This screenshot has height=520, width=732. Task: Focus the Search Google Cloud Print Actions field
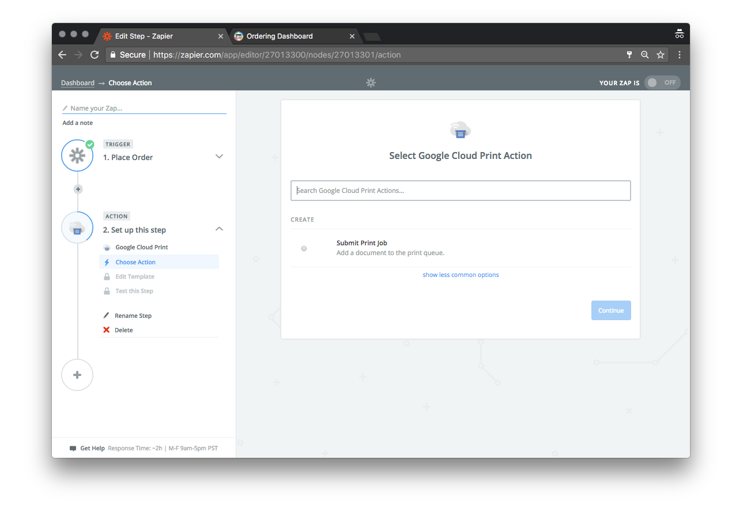point(461,191)
